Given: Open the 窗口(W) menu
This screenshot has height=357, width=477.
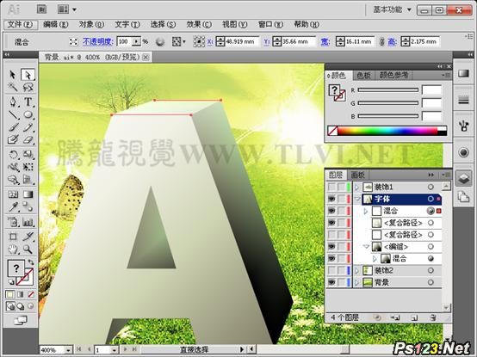Looking at the screenshot, I should coord(270,24).
